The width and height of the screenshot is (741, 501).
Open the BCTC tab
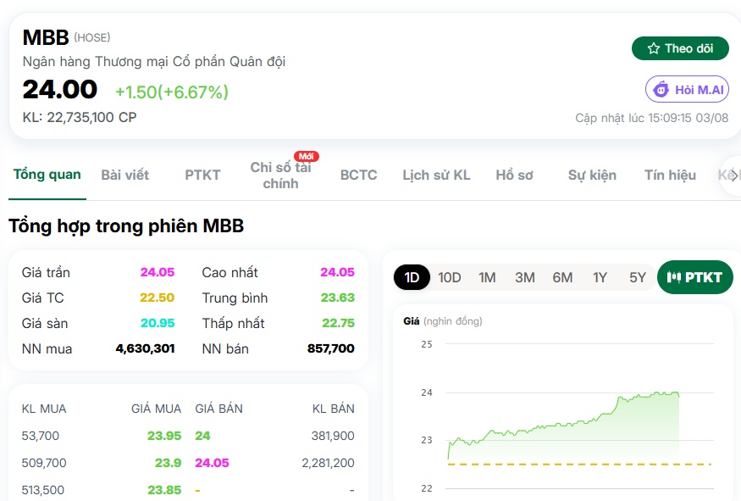359,175
